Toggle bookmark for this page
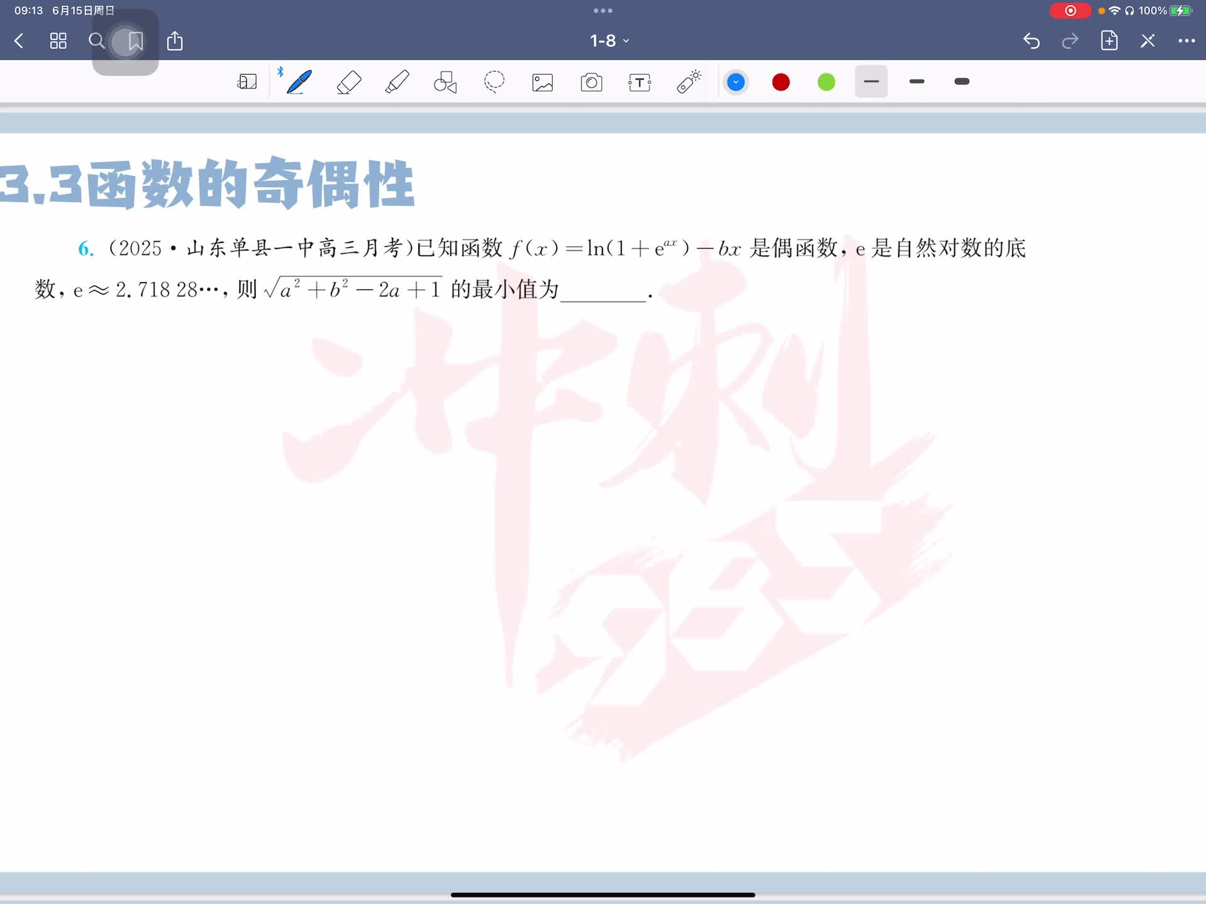 click(x=135, y=41)
